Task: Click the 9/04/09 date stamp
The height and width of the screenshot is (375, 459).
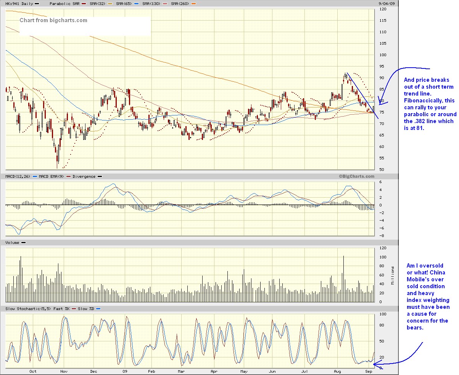Action: tap(386, 3)
